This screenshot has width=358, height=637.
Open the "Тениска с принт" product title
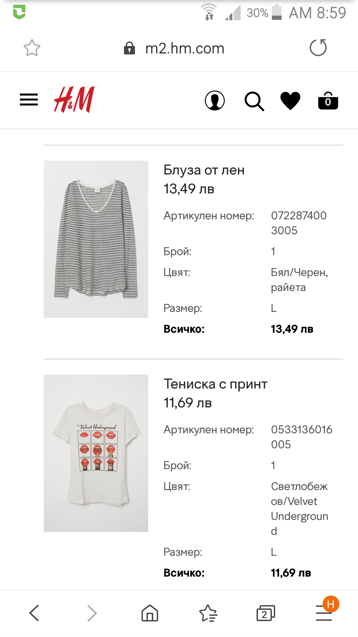click(215, 384)
